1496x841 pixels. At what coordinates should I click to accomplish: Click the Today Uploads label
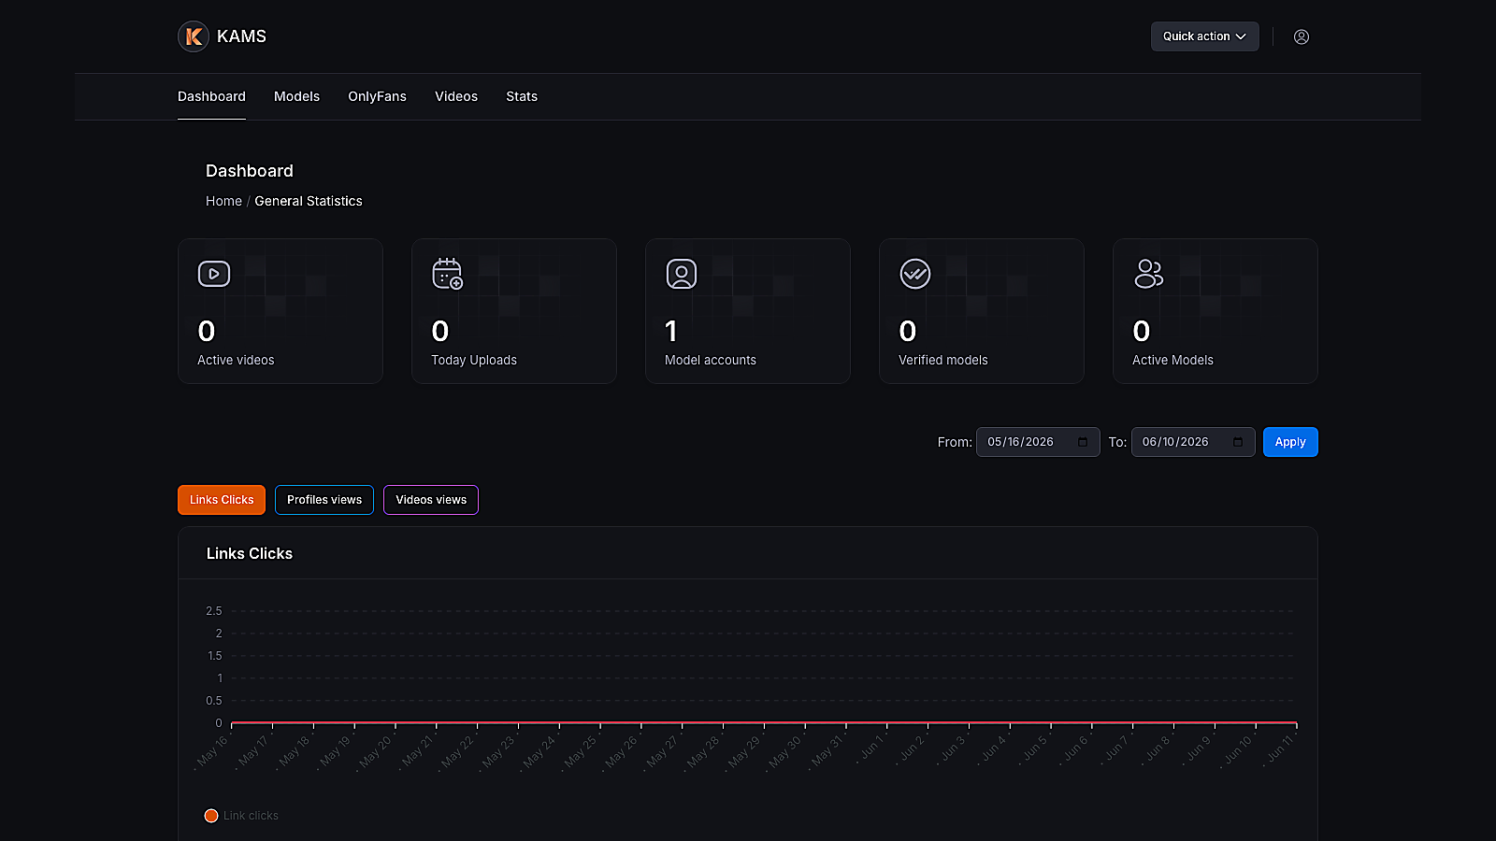click(x=474, y=360)
